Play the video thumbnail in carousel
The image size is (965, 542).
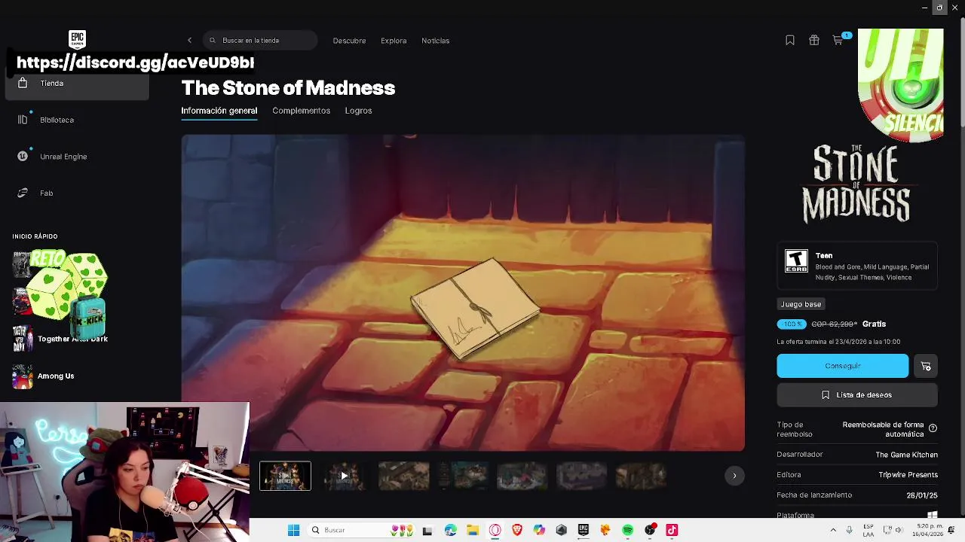(x=345, y=476)
